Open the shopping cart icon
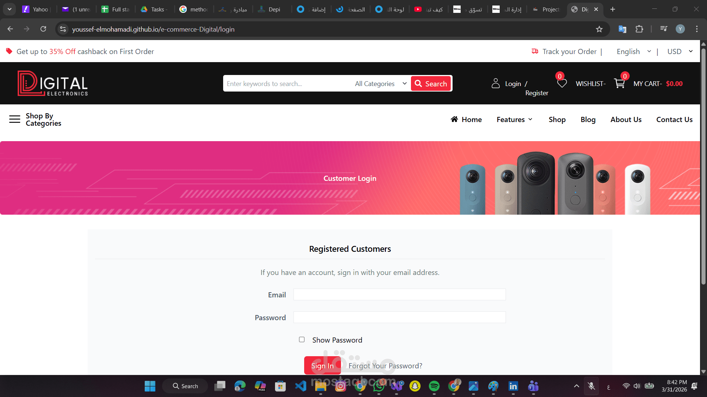 [x=619, y=83]
